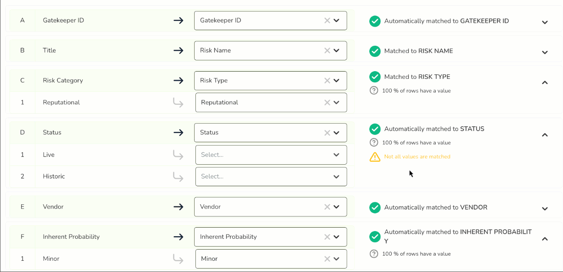Click the green checkmark for Matched to RISK NAME
This screenshot has height=272, width=563.
(375, 51)
